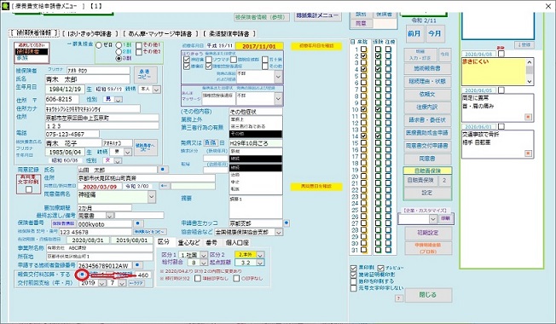Click 施術集計メニュー button
This screenshot has width=556, height=324.
(x=318, y=15)
